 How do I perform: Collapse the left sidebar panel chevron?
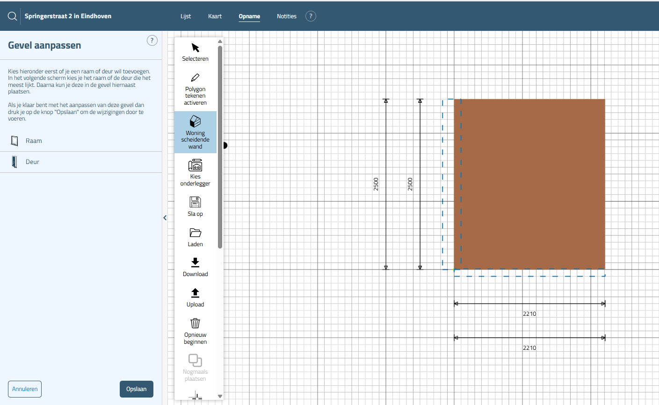click(165, 218)
